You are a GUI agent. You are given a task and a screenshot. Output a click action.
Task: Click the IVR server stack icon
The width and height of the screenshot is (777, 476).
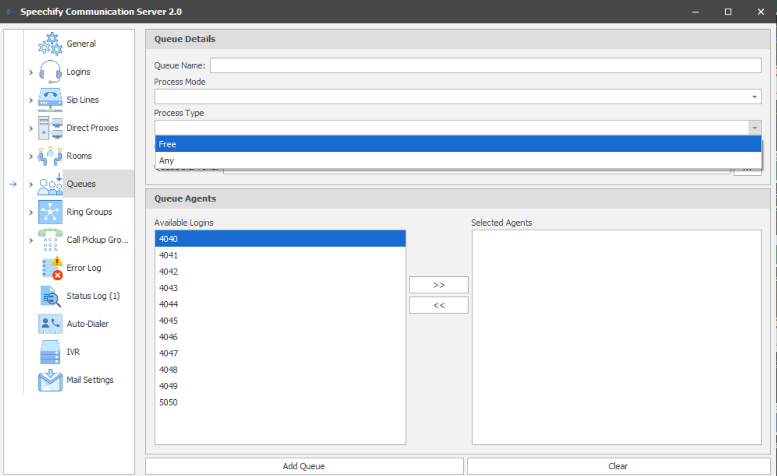coord(50,352)
